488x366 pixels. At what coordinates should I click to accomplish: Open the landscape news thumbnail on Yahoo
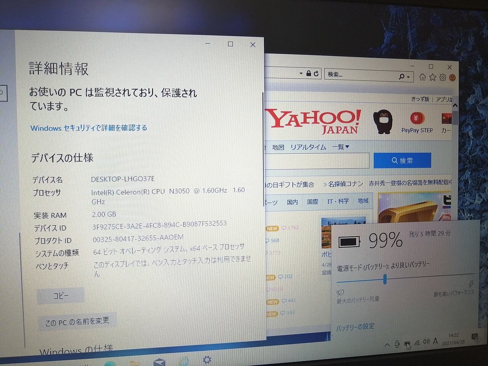[x=343, y=233]
